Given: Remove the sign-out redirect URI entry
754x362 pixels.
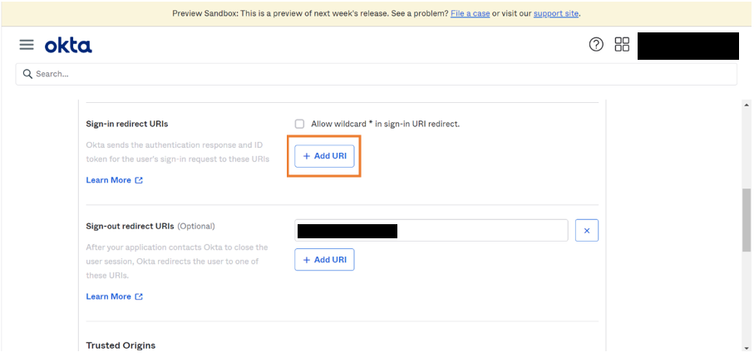Looking at the screenshot, I should tap(586, 231).
